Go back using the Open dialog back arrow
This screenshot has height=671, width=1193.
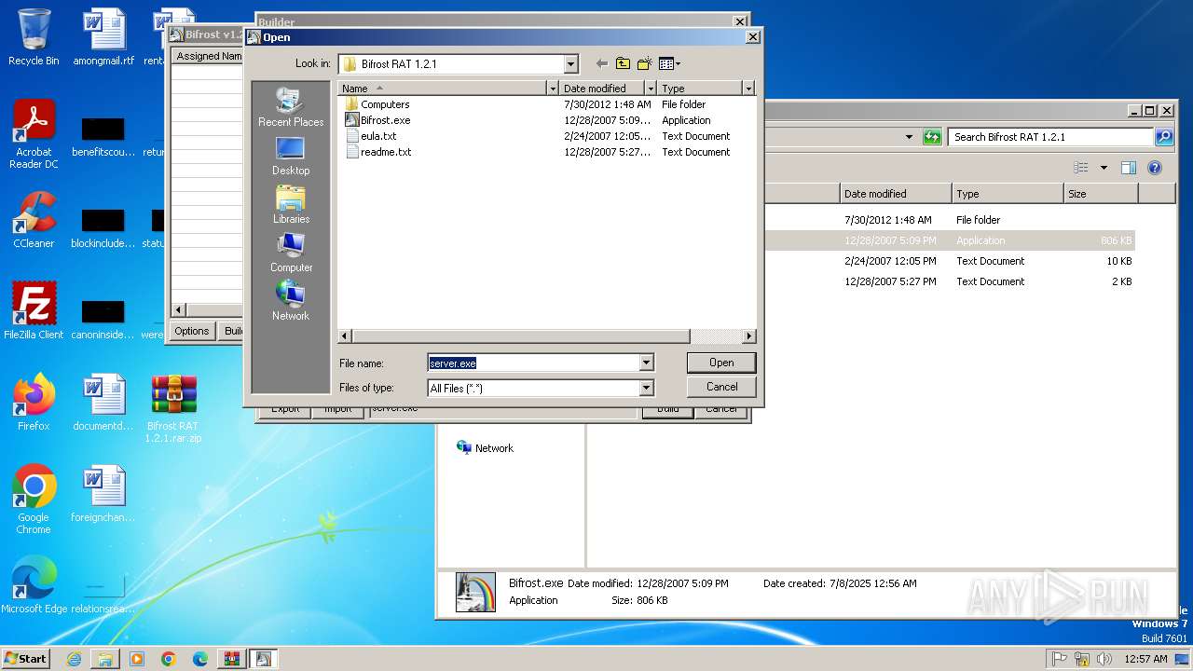tap(601, 63)
